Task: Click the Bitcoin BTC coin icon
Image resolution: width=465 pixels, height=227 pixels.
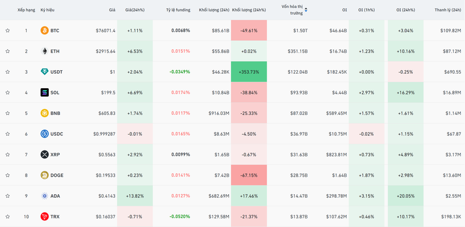Action: click(44, 31)
